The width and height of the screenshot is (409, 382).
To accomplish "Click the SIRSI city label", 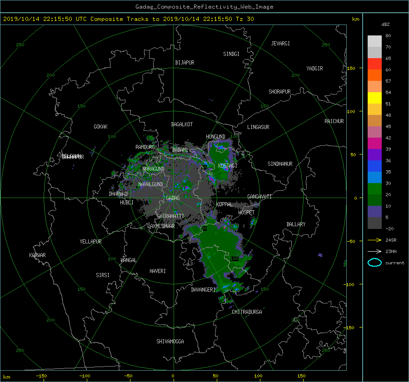I will point(103,275).
